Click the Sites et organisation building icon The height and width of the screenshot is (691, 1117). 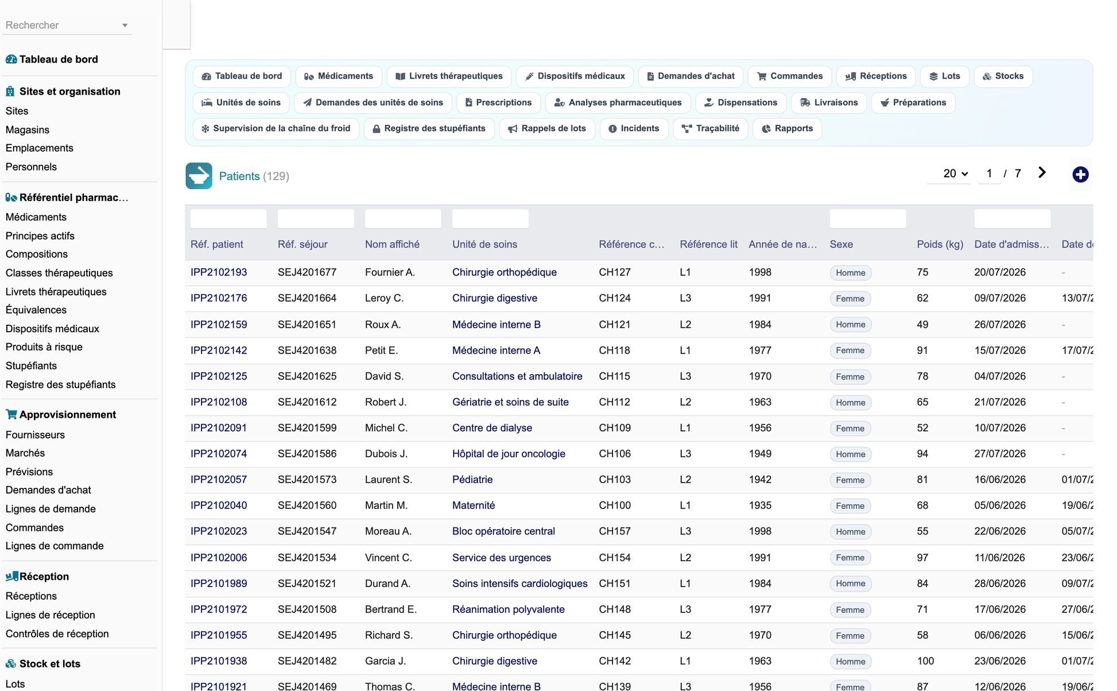click(x=10, y=91)
